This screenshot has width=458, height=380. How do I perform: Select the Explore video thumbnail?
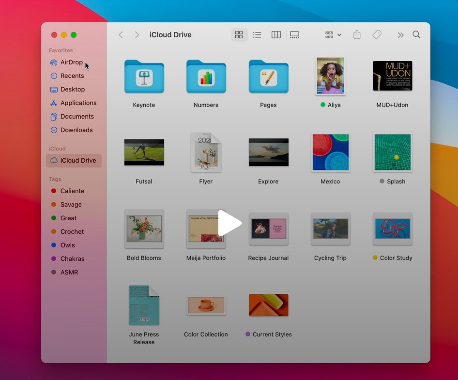click(268, 152)
